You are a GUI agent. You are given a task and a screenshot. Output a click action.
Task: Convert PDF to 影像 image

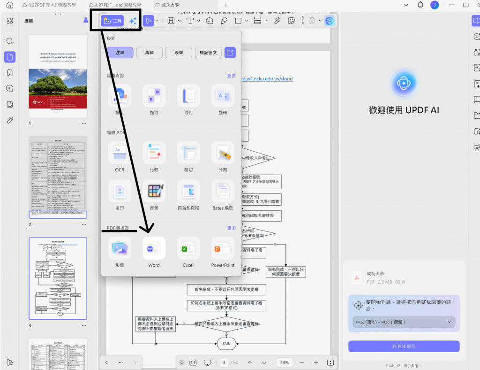[120, 252]
